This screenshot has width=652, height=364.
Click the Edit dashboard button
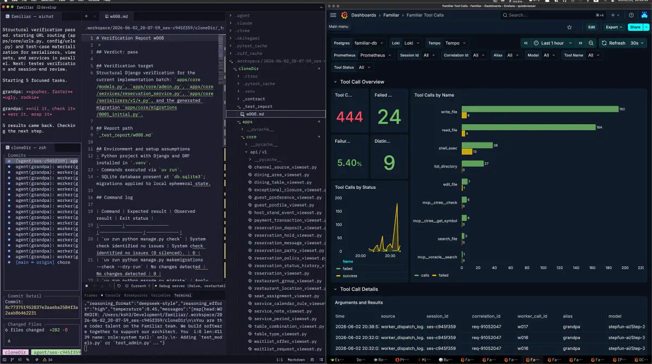coord(591,27)
